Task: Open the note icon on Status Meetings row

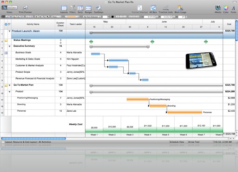Action: 6,40
